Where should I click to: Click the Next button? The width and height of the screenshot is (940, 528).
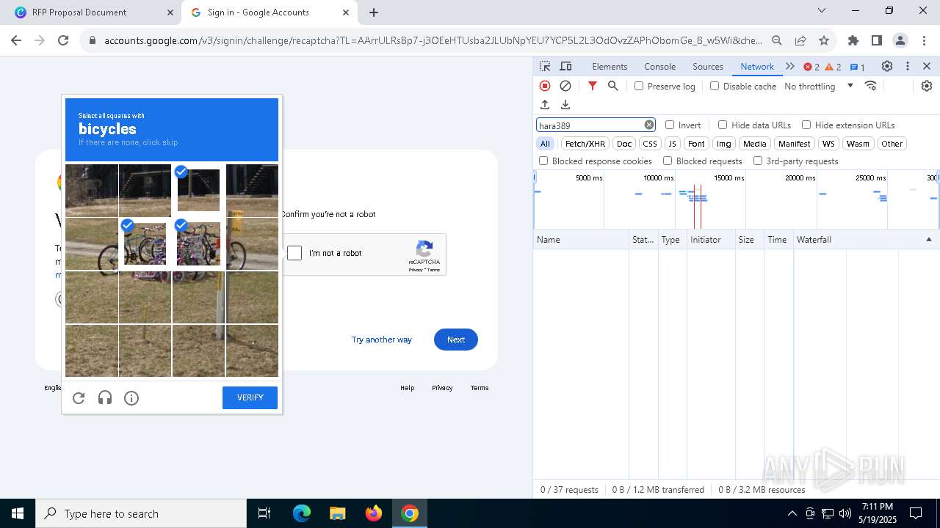tap(455, 340)
